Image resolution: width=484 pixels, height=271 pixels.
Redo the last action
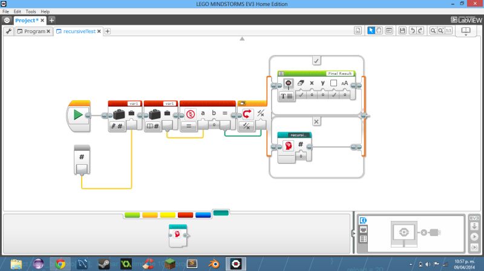(x=420, y=30)
